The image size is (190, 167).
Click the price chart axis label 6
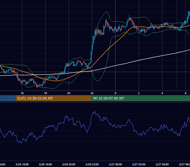click(186, 93)
